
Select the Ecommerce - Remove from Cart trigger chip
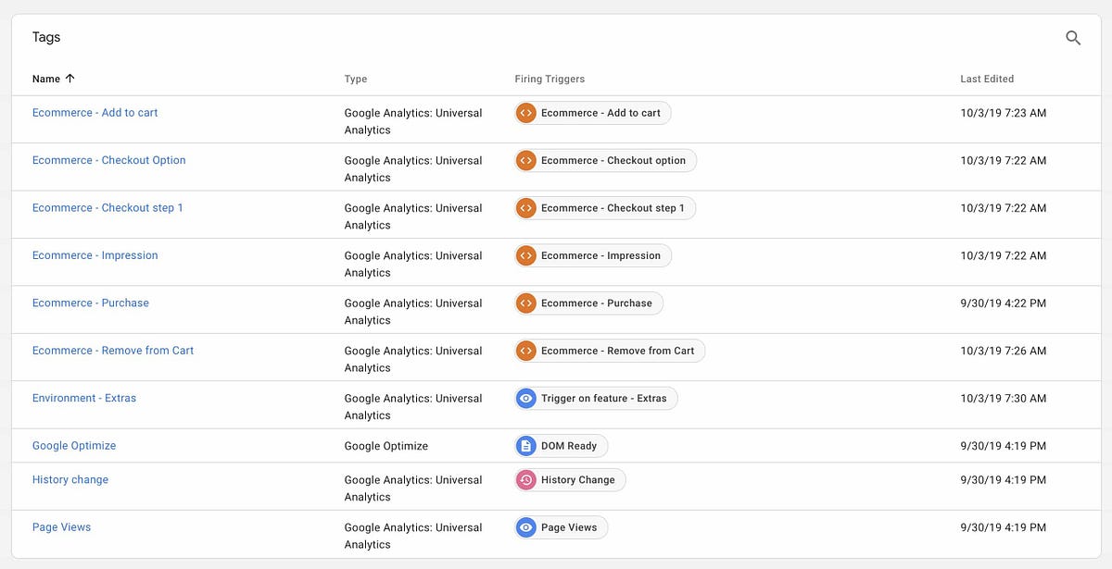coord(610,351)
